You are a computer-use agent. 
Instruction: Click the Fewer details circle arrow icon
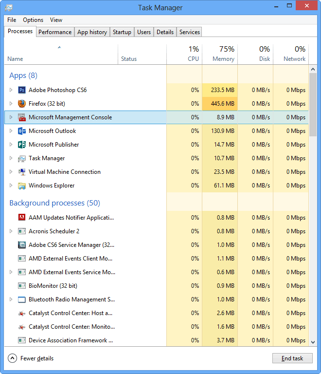tap(12, 358)
